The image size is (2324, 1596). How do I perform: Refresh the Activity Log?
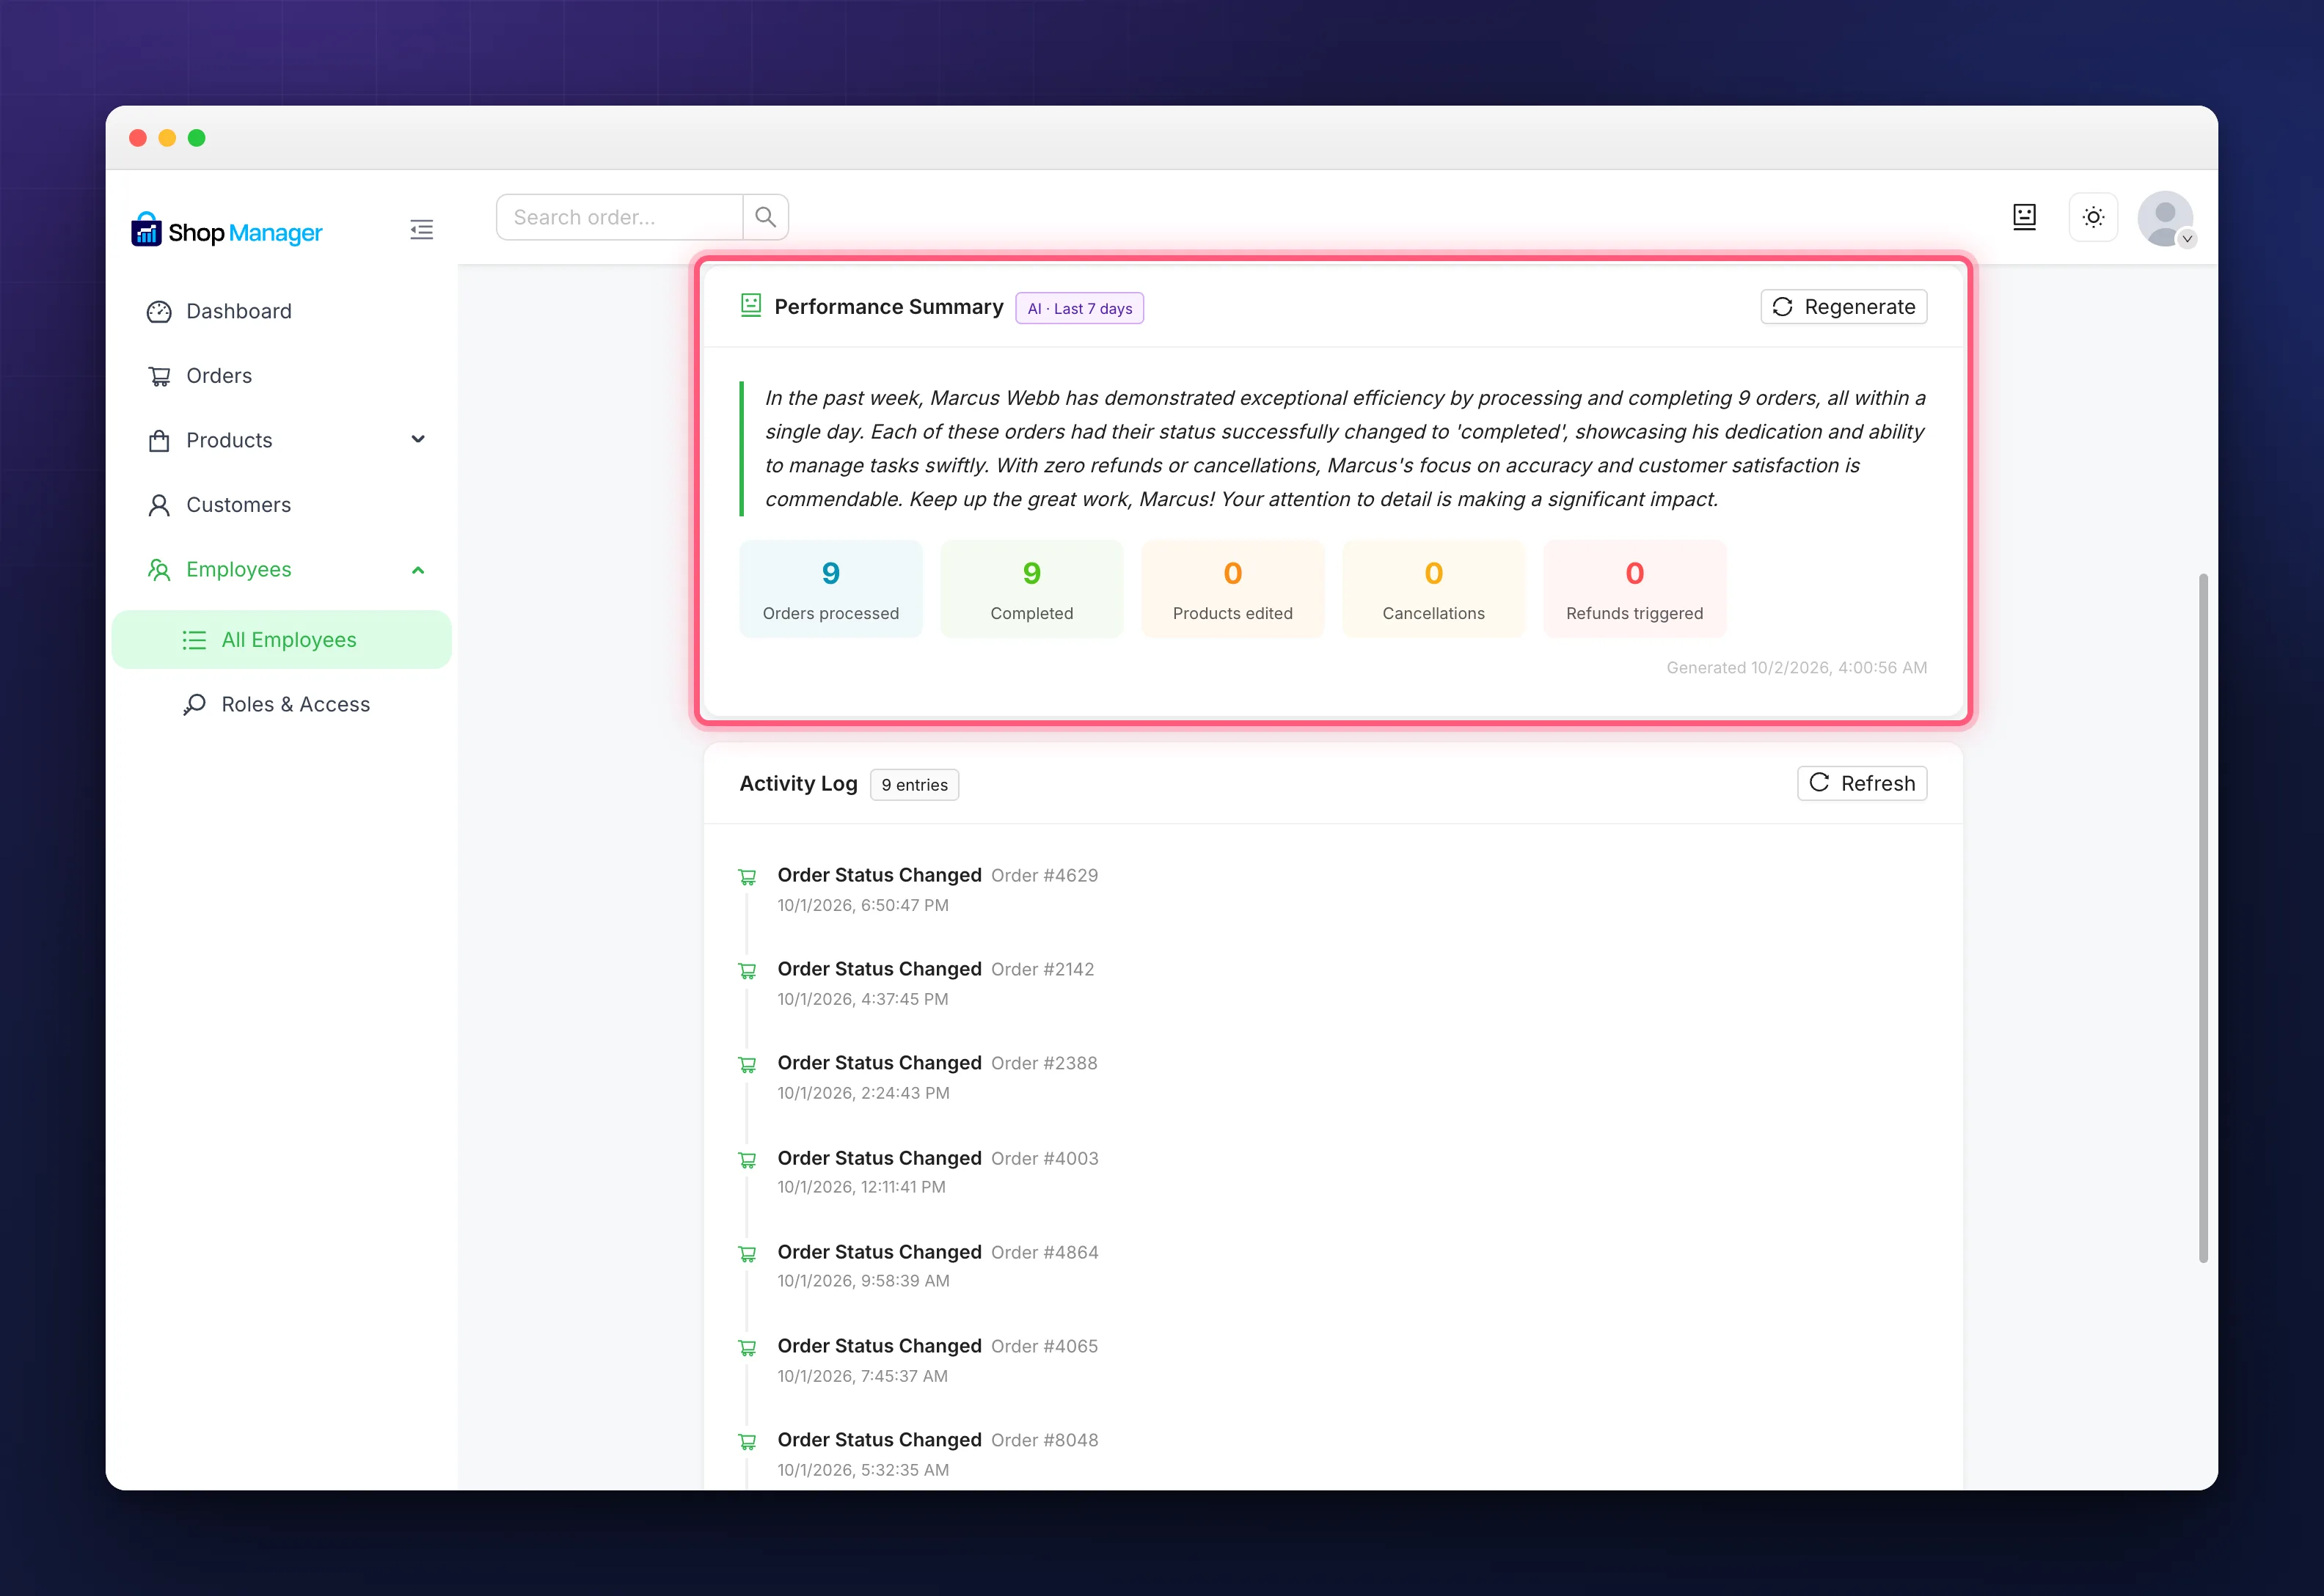pos(1861,783)
